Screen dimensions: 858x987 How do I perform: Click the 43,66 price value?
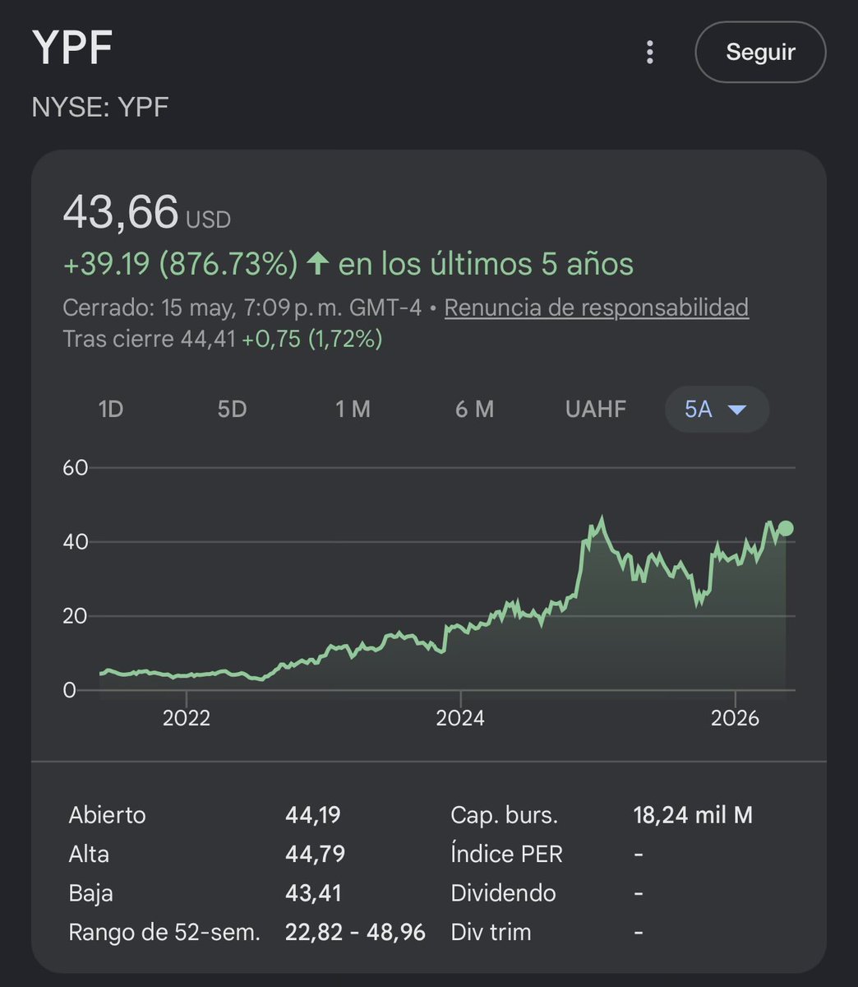121,212
